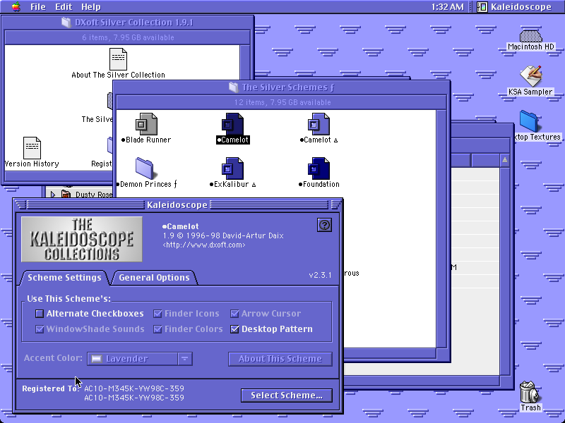This screenshot has width=565, height=423.
Task: Click the Kaleidoscope window zoom box
Action: 336,205
